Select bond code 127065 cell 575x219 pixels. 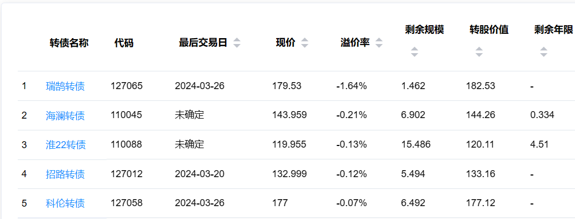click(x=127, y=86)
